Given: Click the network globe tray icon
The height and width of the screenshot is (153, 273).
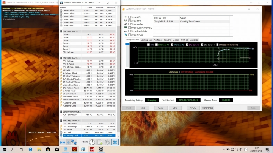Looking at the screenshot, I should [x=232, y=149].
